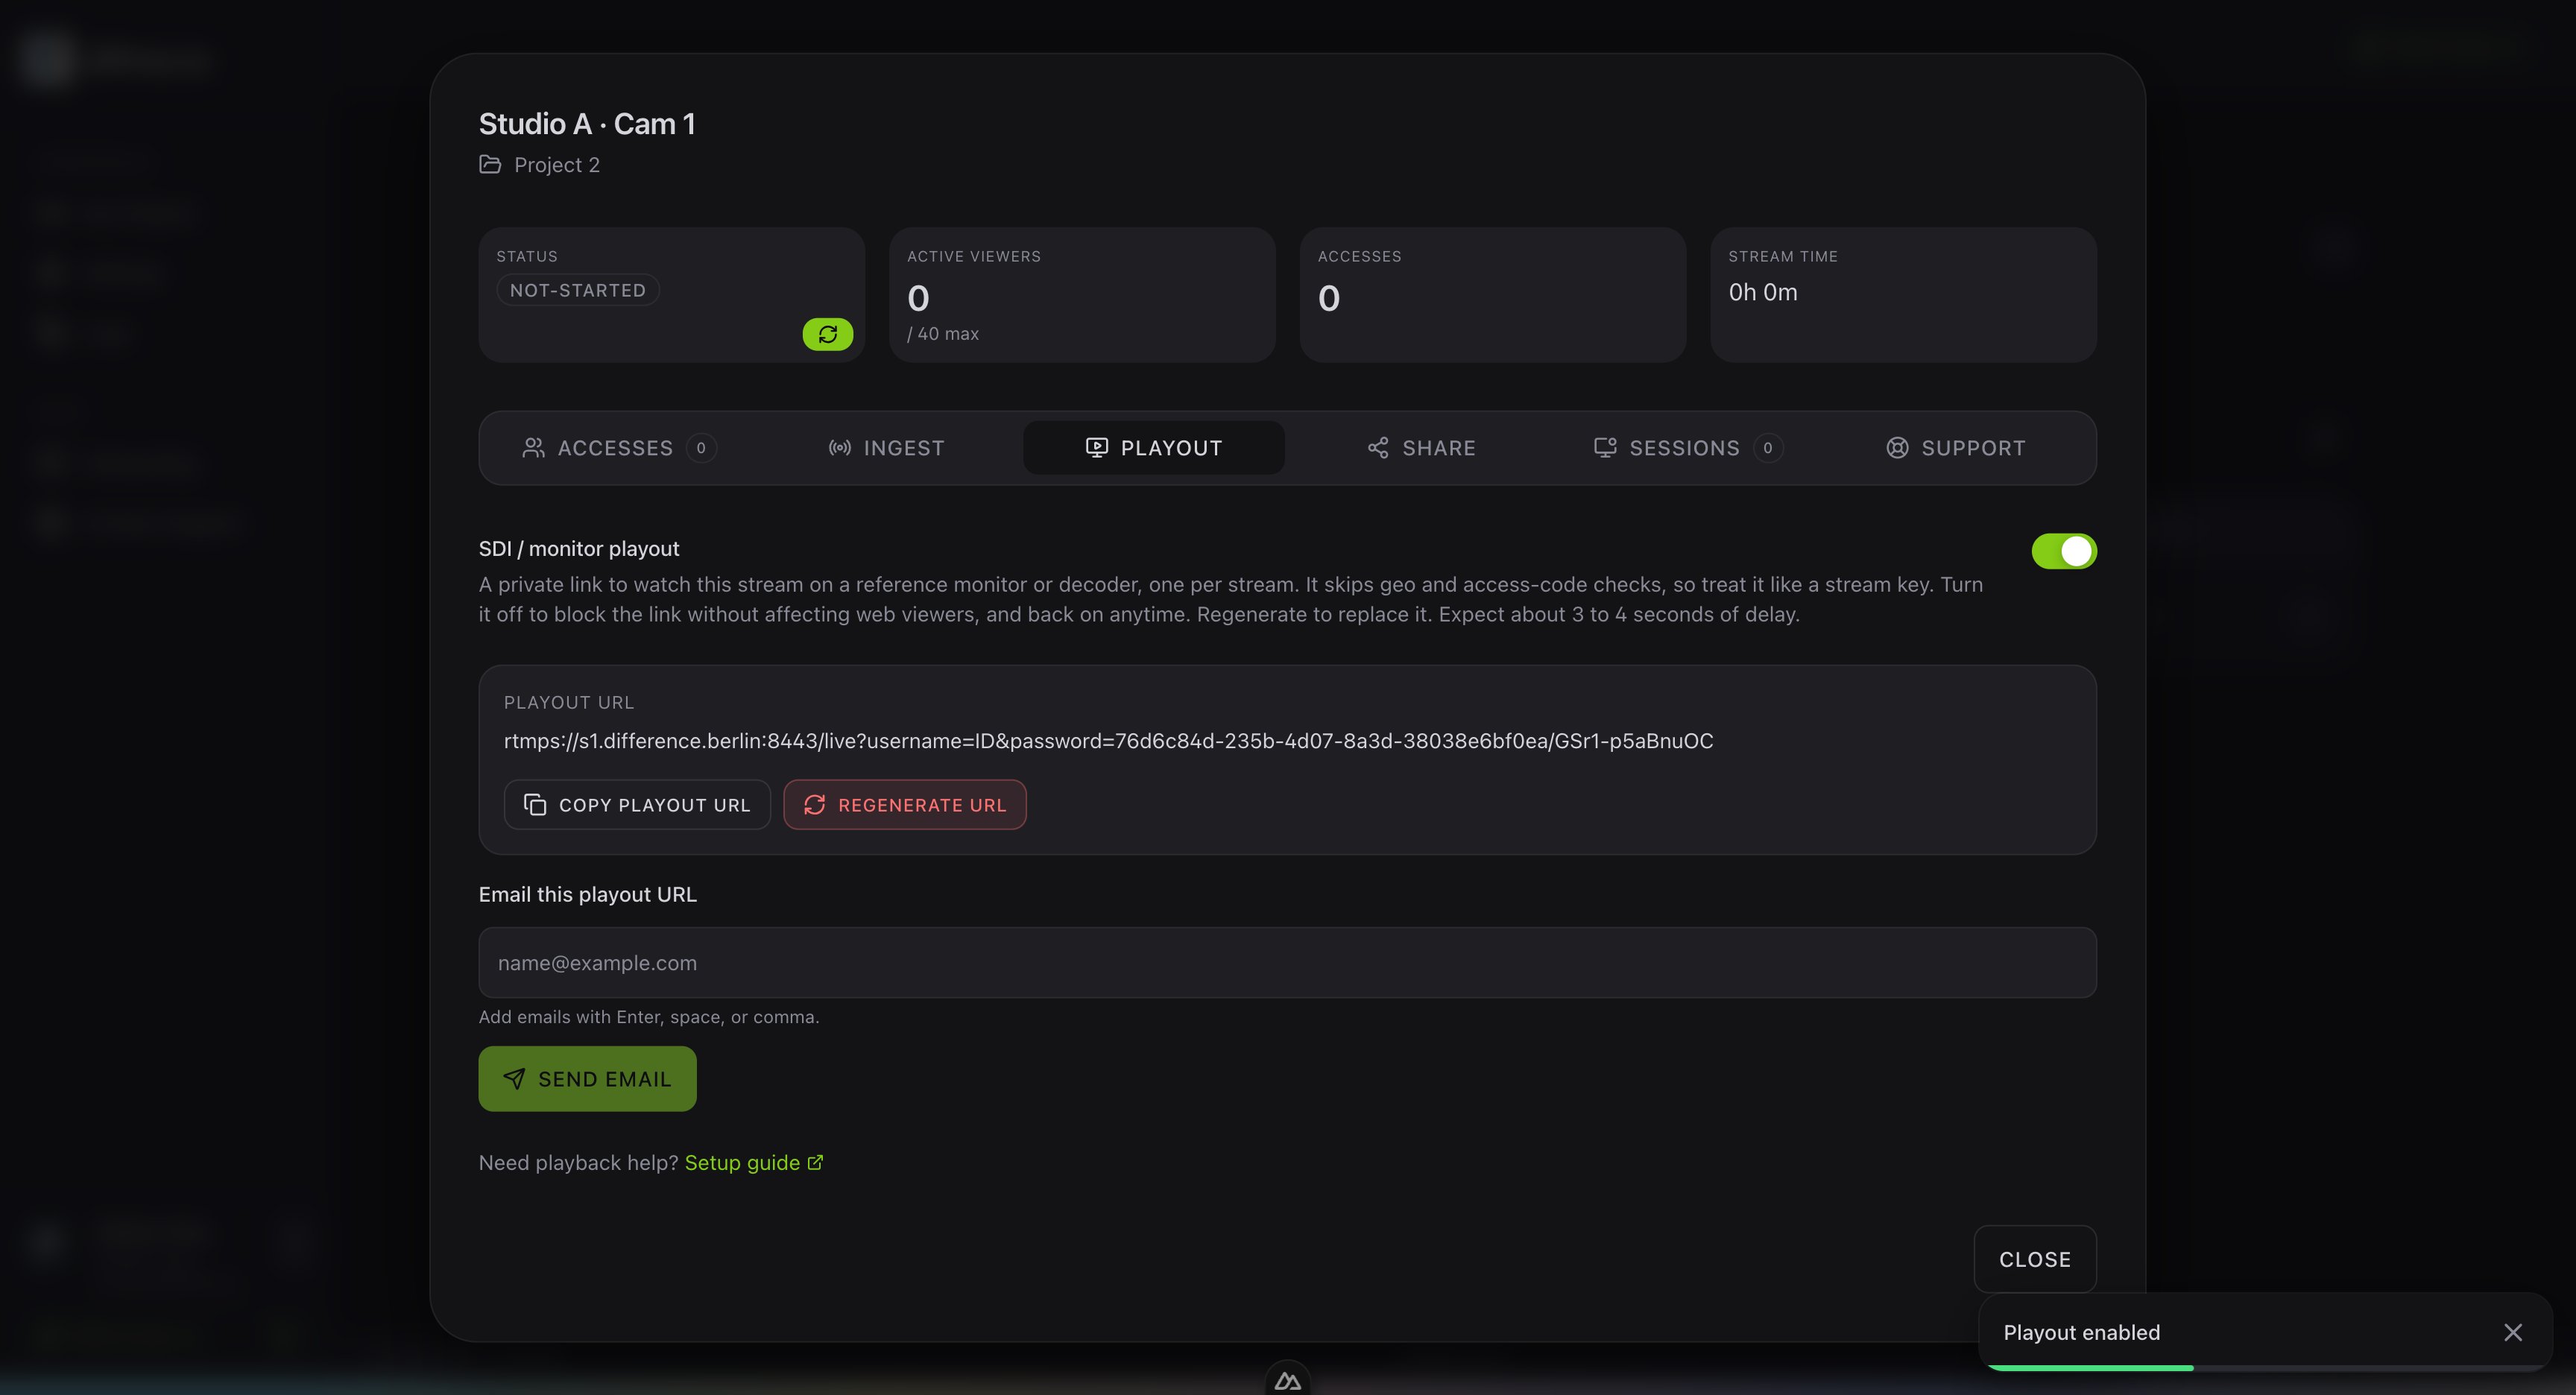Click the Project 2 folder icon
Viewport: 2576px width, 1395px height.
(490, 164)
